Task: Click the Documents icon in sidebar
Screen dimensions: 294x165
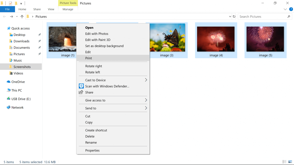Action: pyautogui.click(x=11, y=47)
